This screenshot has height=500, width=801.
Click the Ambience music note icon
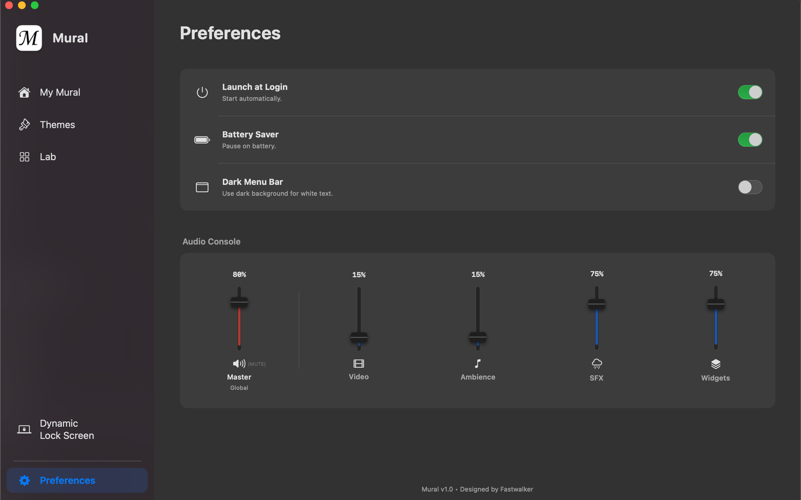click(478, 363)
